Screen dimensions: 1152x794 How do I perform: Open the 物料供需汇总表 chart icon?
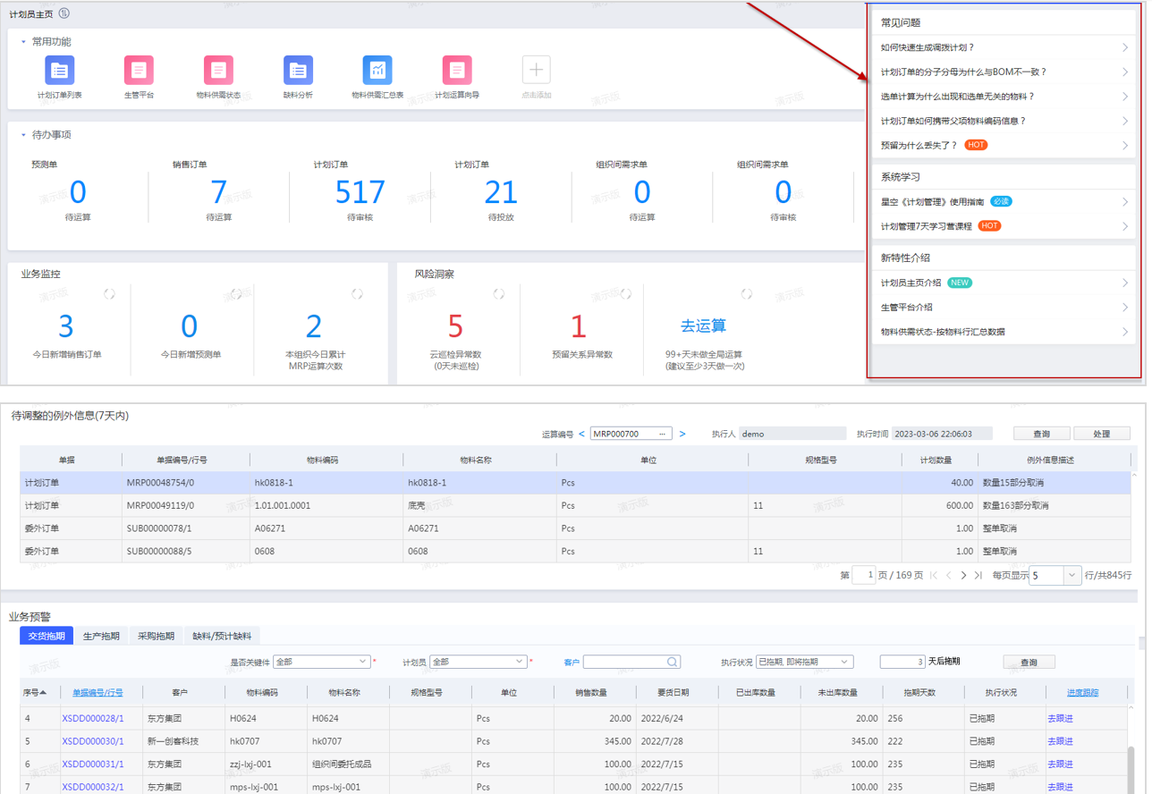(x=377, y=70)
